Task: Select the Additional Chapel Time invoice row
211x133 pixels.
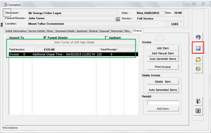Action: [x=73, y=54]
